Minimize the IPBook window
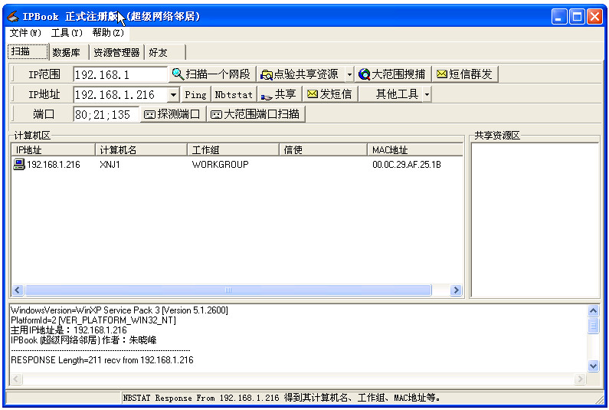The height and width of the screenshot is (410, 609). tap(559, 17)
